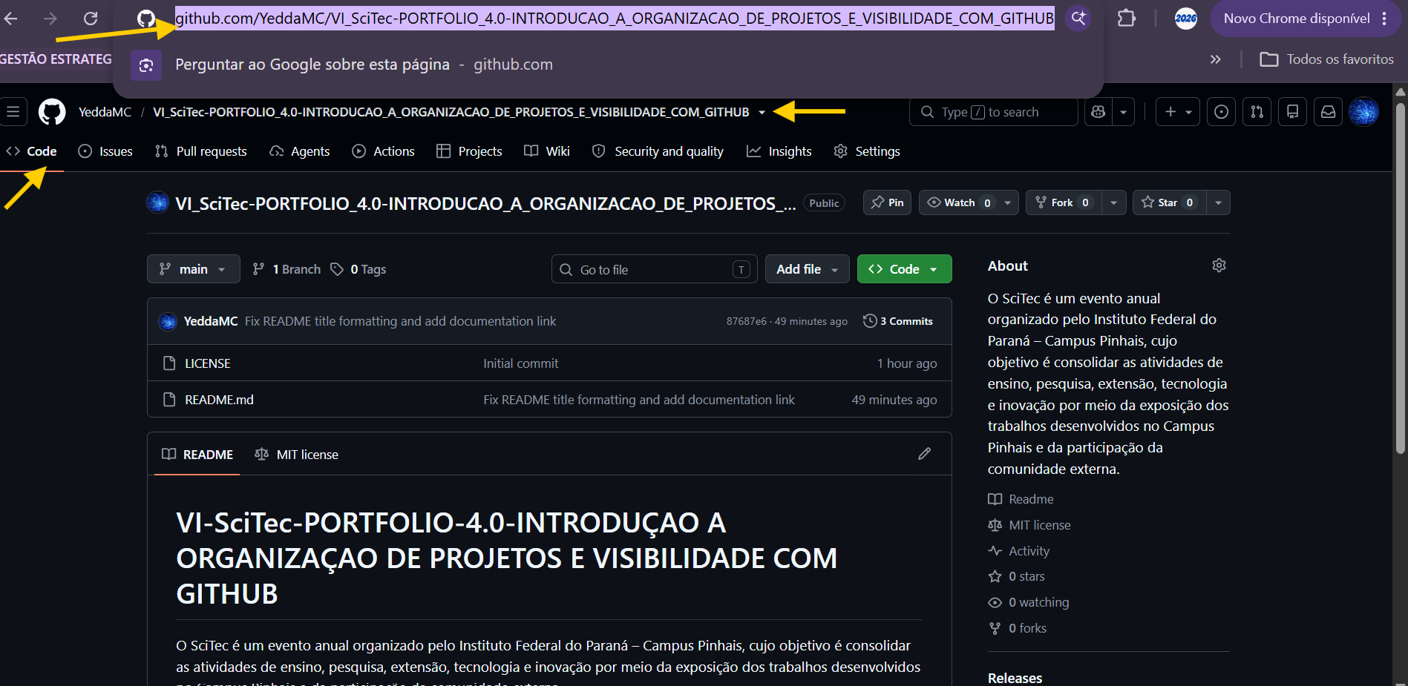Show hidden bookmarks with the double chevron

click(1215, 59)
